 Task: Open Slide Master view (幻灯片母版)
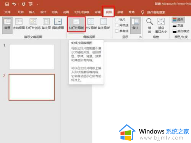click(x=76, y=24)
